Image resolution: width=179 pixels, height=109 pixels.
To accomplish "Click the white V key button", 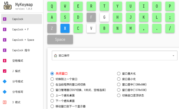I will tap(91, 28).
